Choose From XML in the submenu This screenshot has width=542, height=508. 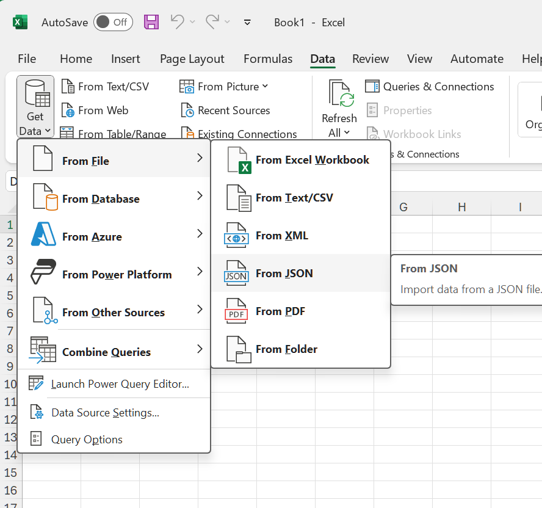pyautogui.click(x=301, y=235)
